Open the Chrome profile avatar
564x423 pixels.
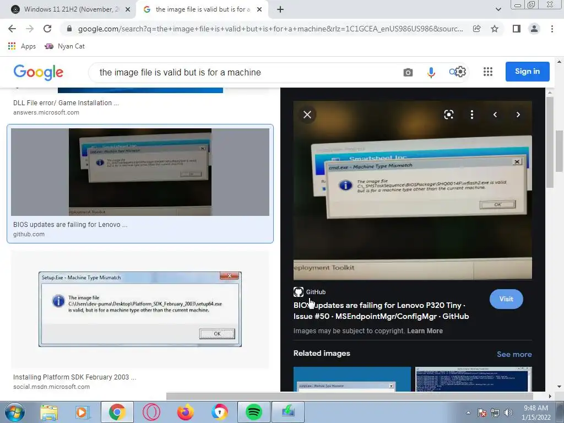[534, 29]
